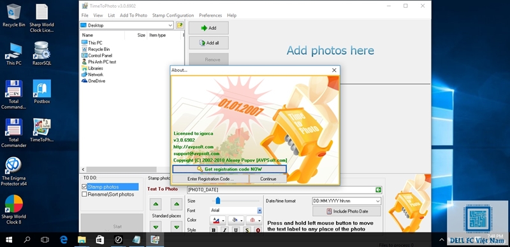
Task: Select Control Panel in the file list
Action: click(97, 55)
